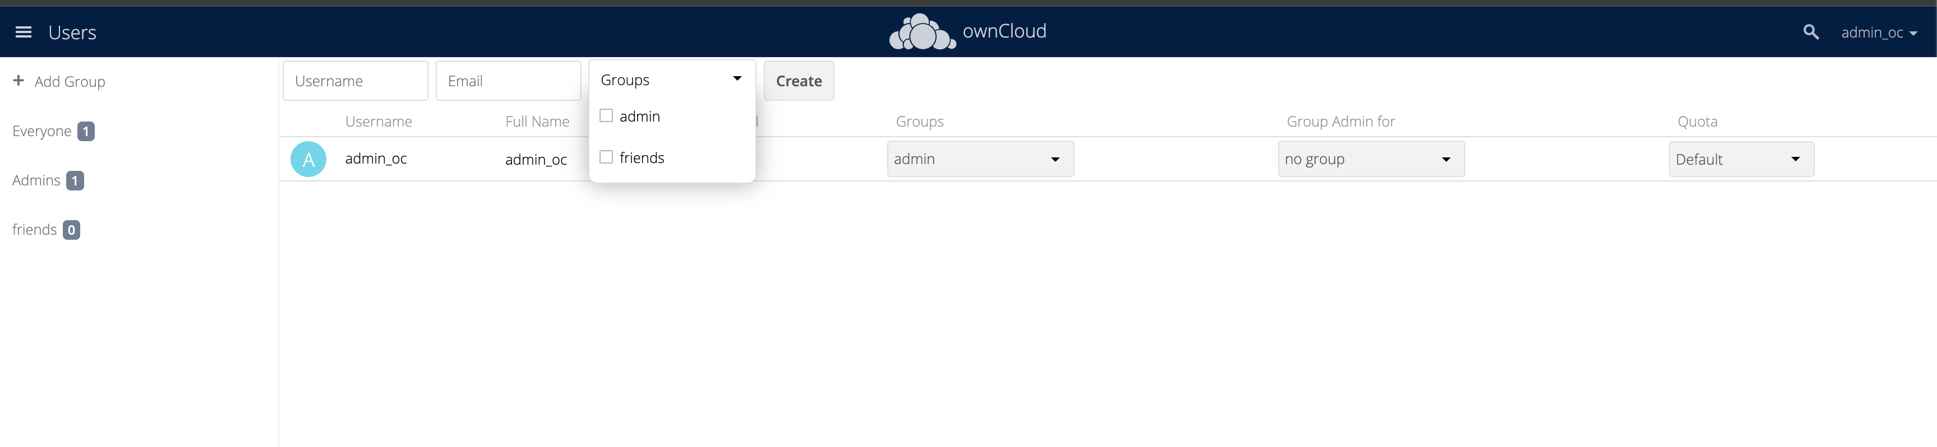This screenshot has height=447, width=1937.
Task: Click the Full Name column header
Action: [537, 121]
